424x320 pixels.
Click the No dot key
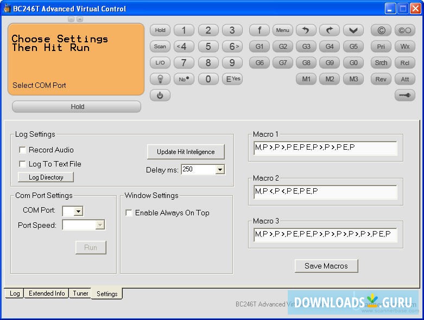click(x=184, y=79)
